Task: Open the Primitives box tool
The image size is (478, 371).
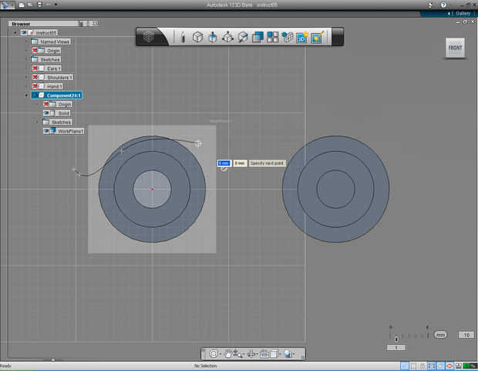Action: coord(197,37)
